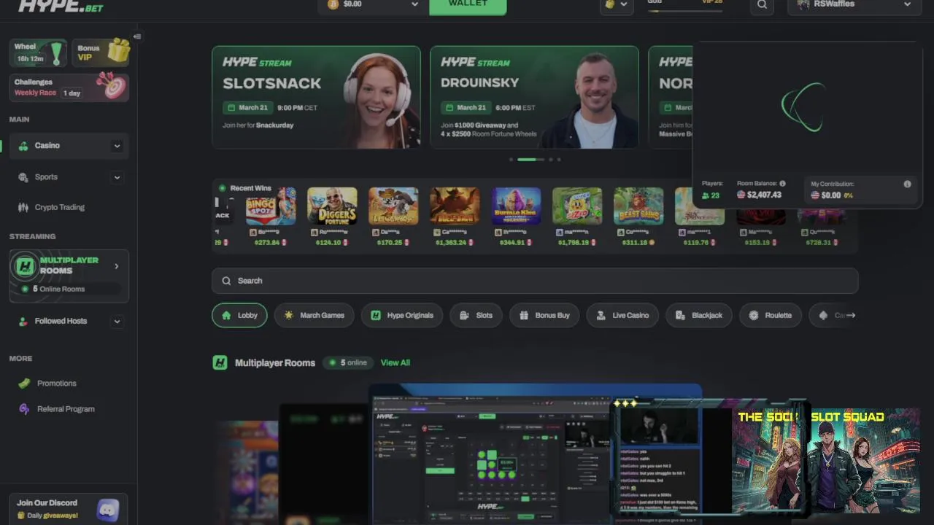Open the Bingo Spot recent win game
The image size is (934, 525).
271,206
